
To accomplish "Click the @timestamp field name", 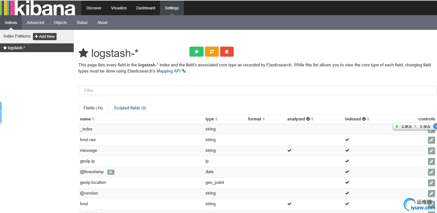I will click(92, 172).
